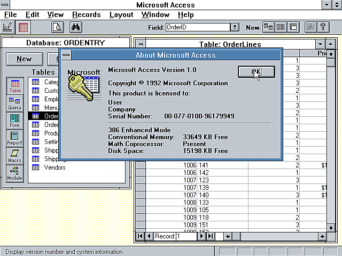The image size is (342, 256).
Task: Go to the next record
Action: point(201,236)
